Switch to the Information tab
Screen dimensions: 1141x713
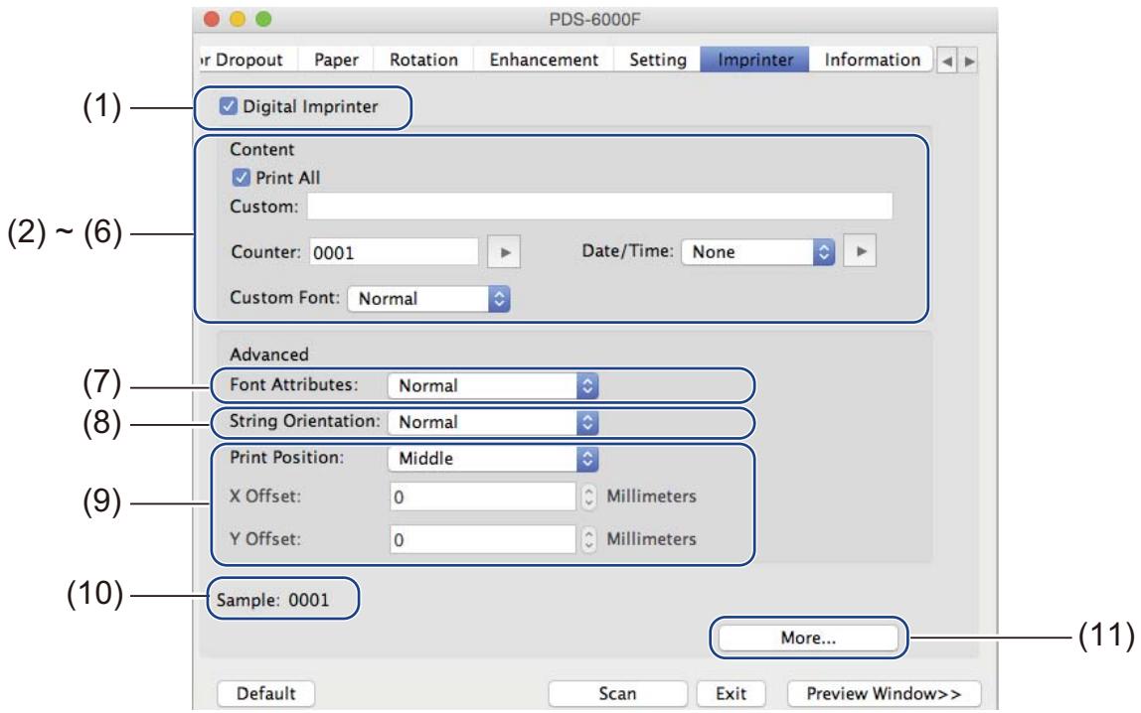pyautogui.click(x=872, y=60)
